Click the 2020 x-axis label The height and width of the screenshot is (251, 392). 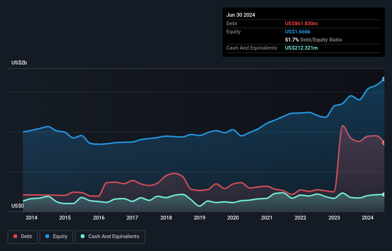(x=233, y=218)
